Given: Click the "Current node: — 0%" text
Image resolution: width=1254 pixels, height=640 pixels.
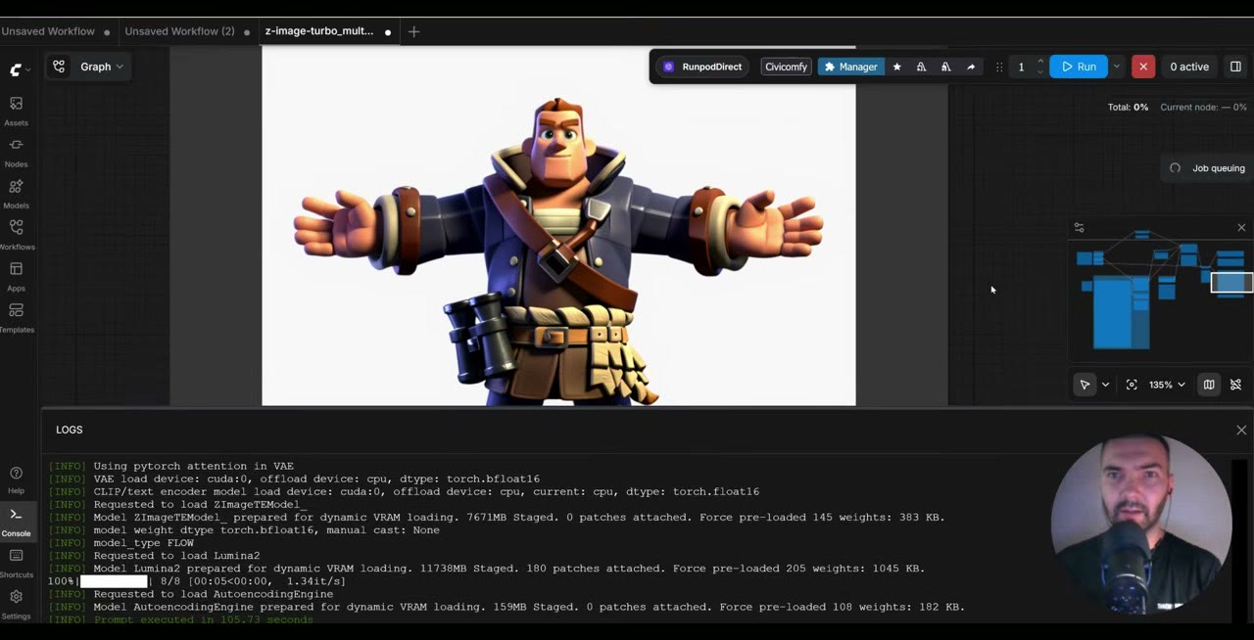Looking at the screenshot, I should (x=1203, y=107).
